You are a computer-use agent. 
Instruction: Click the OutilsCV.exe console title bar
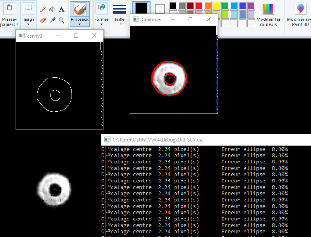coord(207,140)
